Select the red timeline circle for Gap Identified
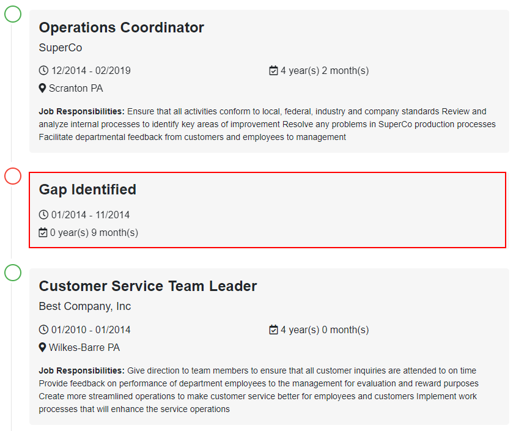The height and width of the screenshot is (431, 516). (x=13, y=176)
